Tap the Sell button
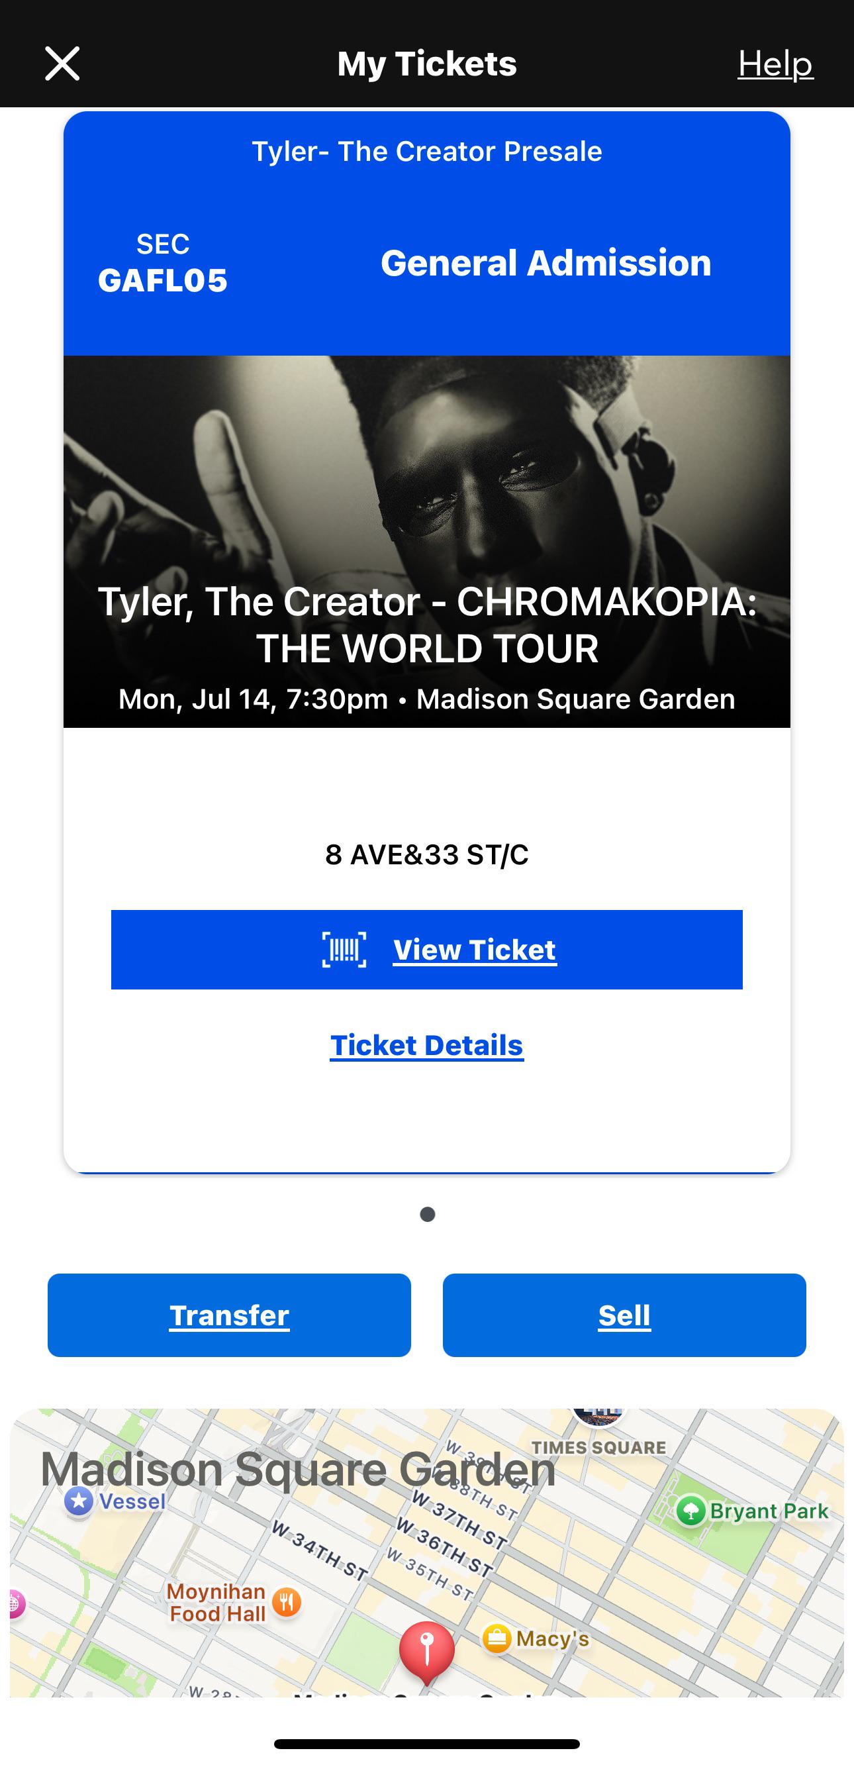Image resolution: width=854 pixels, height=1765 pixels. pyautogui.click(x=624, y=1315)
